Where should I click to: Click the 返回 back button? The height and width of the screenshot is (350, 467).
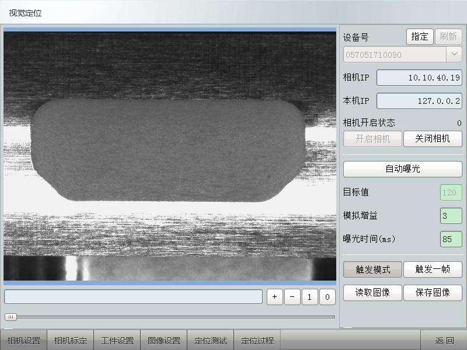pyautogui.click(x=444, y=341)
